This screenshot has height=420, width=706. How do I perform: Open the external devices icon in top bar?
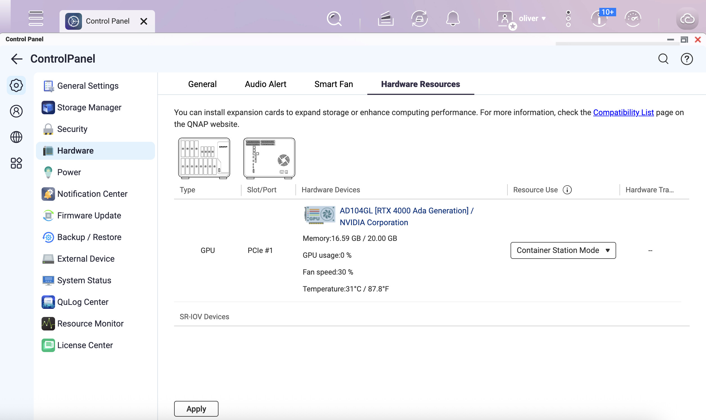(419, 19)
